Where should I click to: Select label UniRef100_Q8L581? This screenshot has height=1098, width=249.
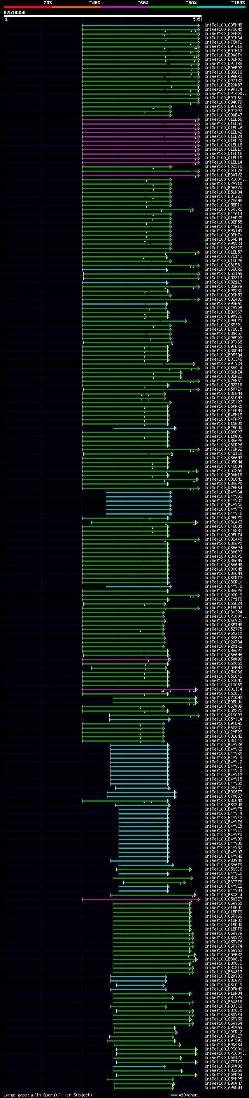[x=223, y=265]
